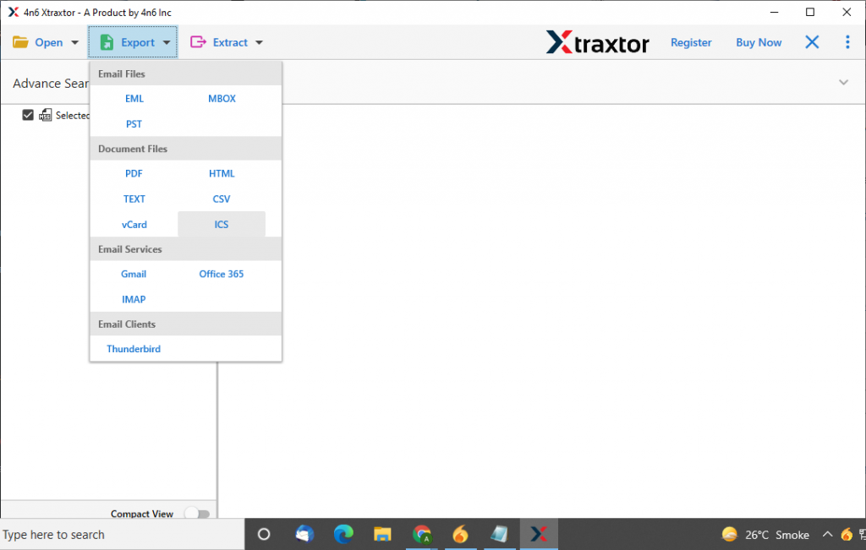Select ICS export format
The height and width of the screenshot is (550, 866).
[x=222, y=224]
